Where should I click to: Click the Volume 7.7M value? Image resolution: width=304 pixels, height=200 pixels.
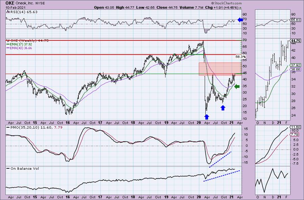(192, 7)
